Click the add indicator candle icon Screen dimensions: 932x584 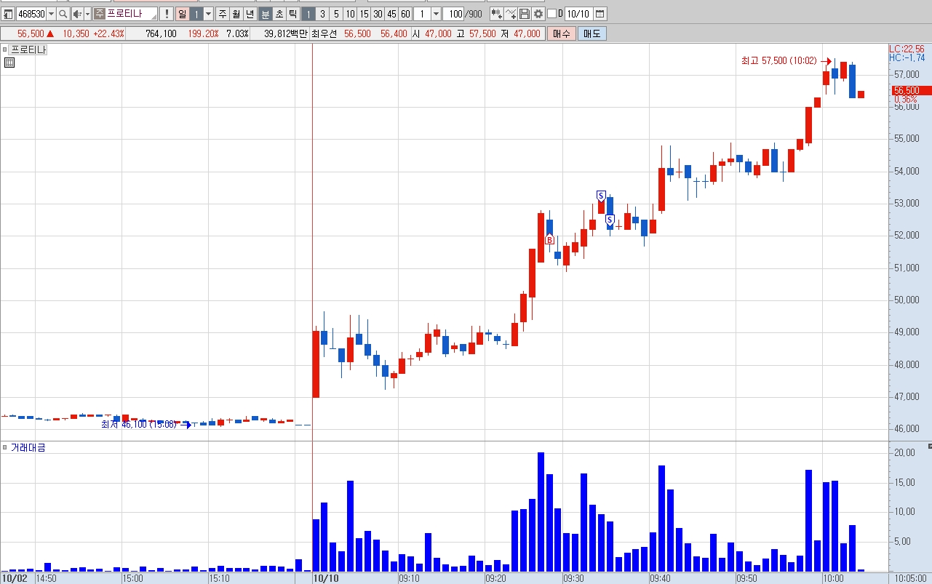(497, 14)
